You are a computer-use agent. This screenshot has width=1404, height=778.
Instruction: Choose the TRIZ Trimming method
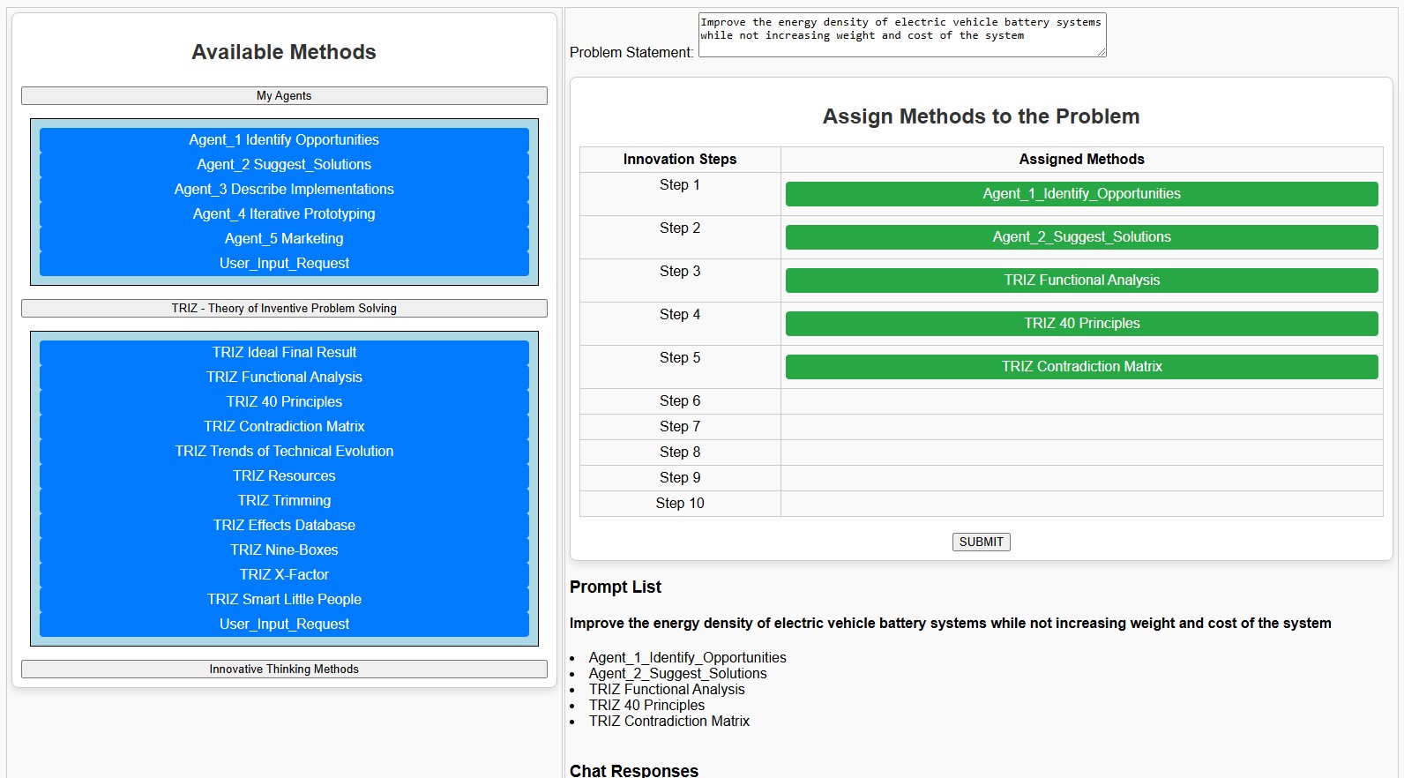click(284, 500)
